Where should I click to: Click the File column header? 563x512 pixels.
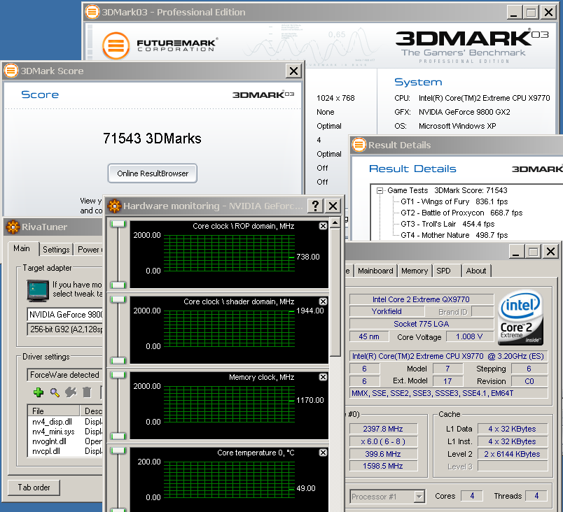pyautogui.click(x=53, y=411)
